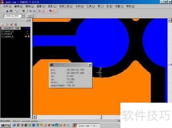Click the Redraw/refresh toolbar icon
The width and height of the screenshot is (172, 128).
click(x=23, y=11)
